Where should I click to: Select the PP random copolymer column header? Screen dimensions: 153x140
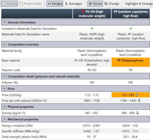(x=130, y=13)
